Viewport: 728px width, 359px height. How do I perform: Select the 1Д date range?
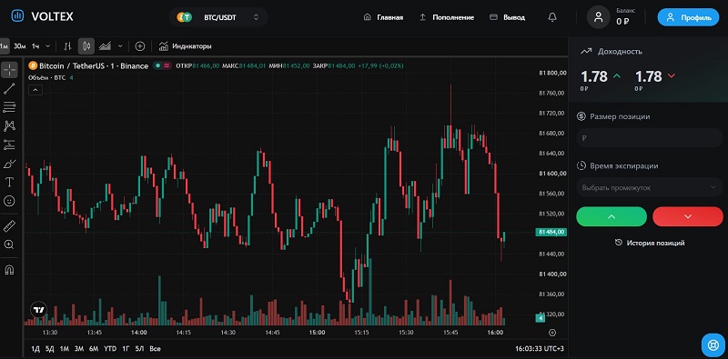pos(35,349)
